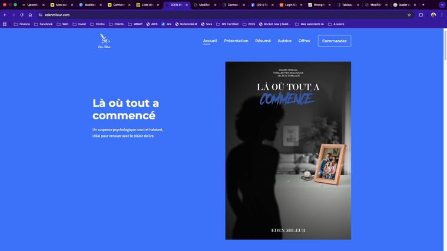Open a new browser tab
This screenshot has height=251, width=447.
coord(423,5)
